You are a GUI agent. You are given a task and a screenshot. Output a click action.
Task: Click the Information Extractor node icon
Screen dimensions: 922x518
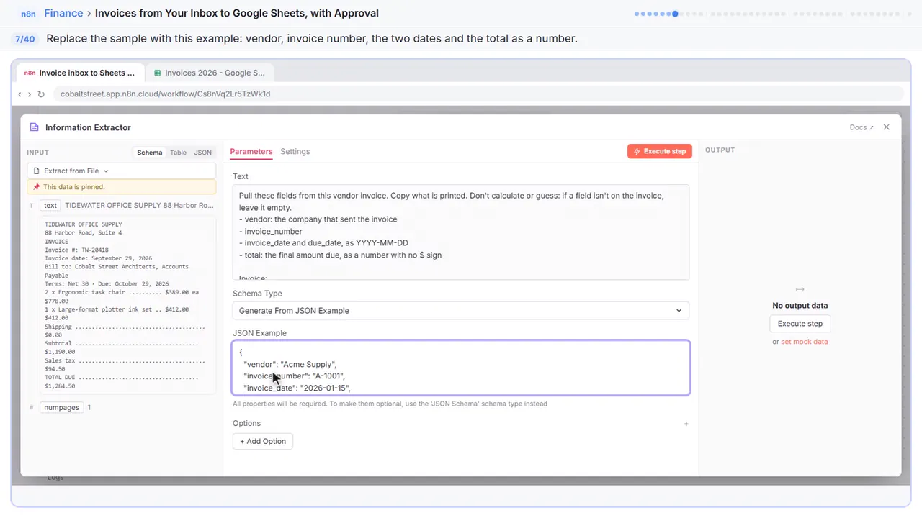34,127
